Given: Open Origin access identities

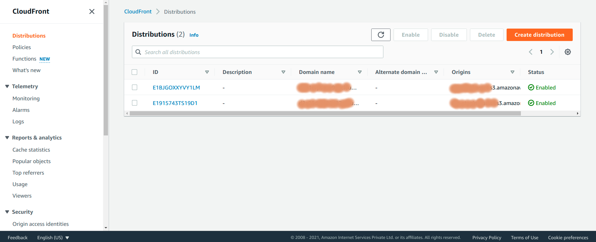Looking at the screenshot, I should (41, 224).
